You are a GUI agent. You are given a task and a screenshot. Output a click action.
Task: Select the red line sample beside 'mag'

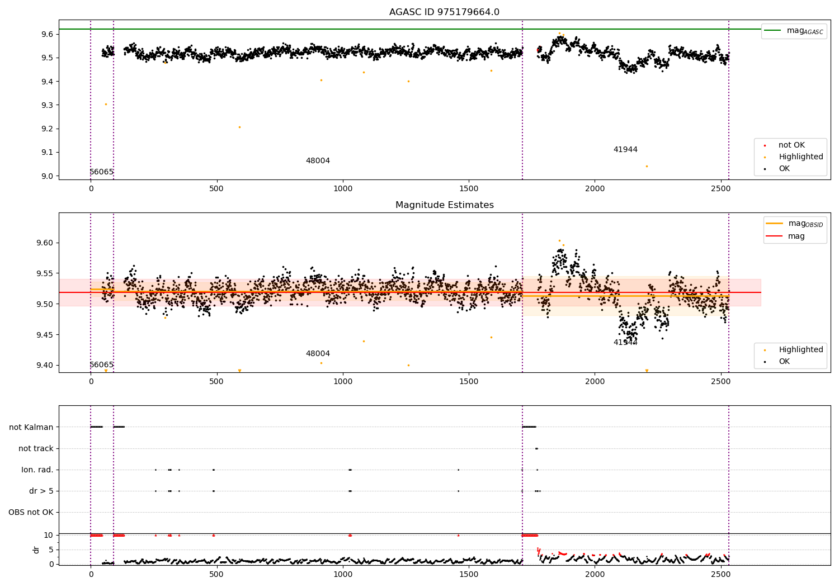coord(774,236)
